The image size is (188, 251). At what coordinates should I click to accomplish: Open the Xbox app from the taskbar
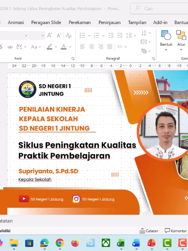coord(106,243)
